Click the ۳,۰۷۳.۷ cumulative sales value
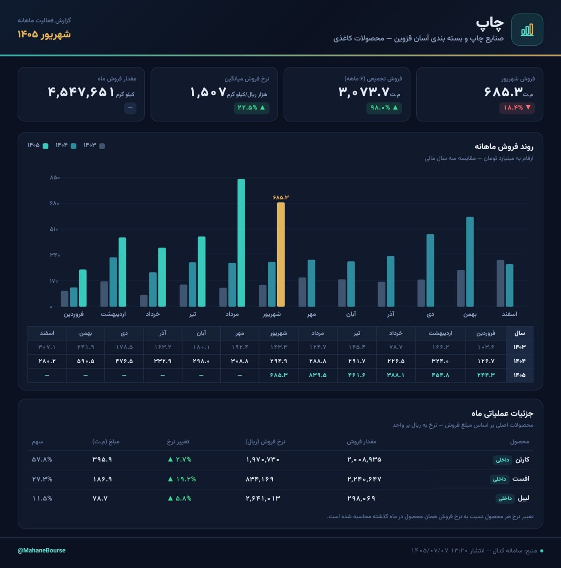This screenshot has width=561, height=568. [364, 92]
